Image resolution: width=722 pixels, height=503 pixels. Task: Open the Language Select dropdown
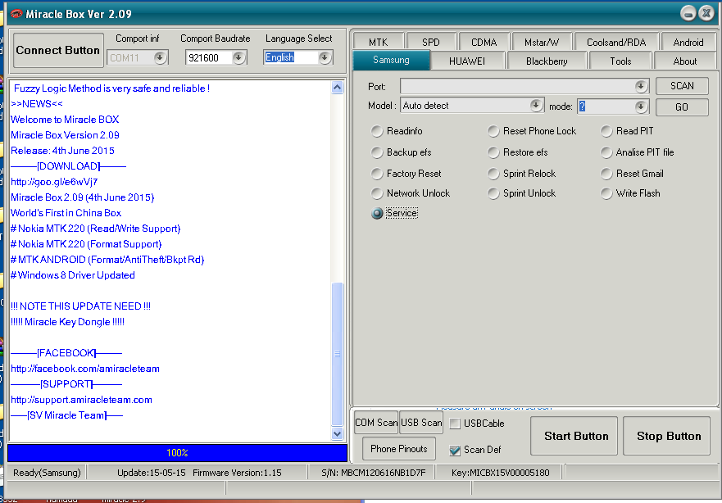tap(325, 57)
